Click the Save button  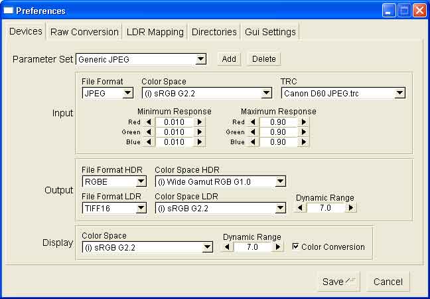pyautogui.click(x=338, y=282)
